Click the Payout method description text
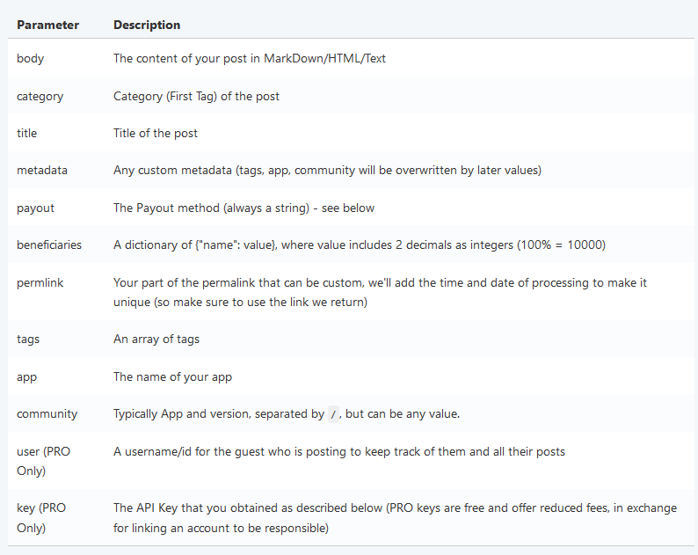 click(244, 208)
